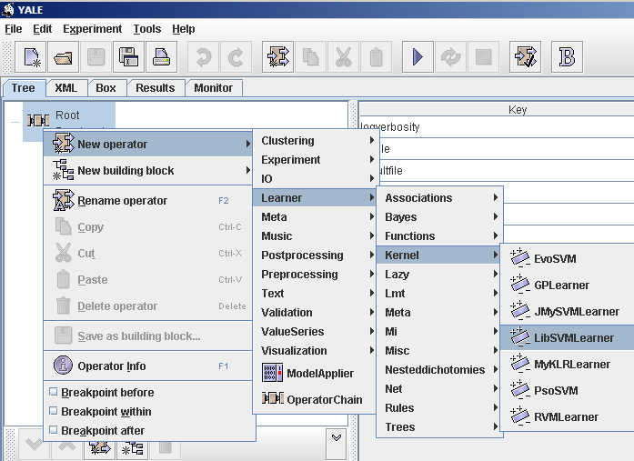Viewport: 634px width, 461px height.
Task: Click the Validate experiment icon with checkmark
Action: point(525,57)
